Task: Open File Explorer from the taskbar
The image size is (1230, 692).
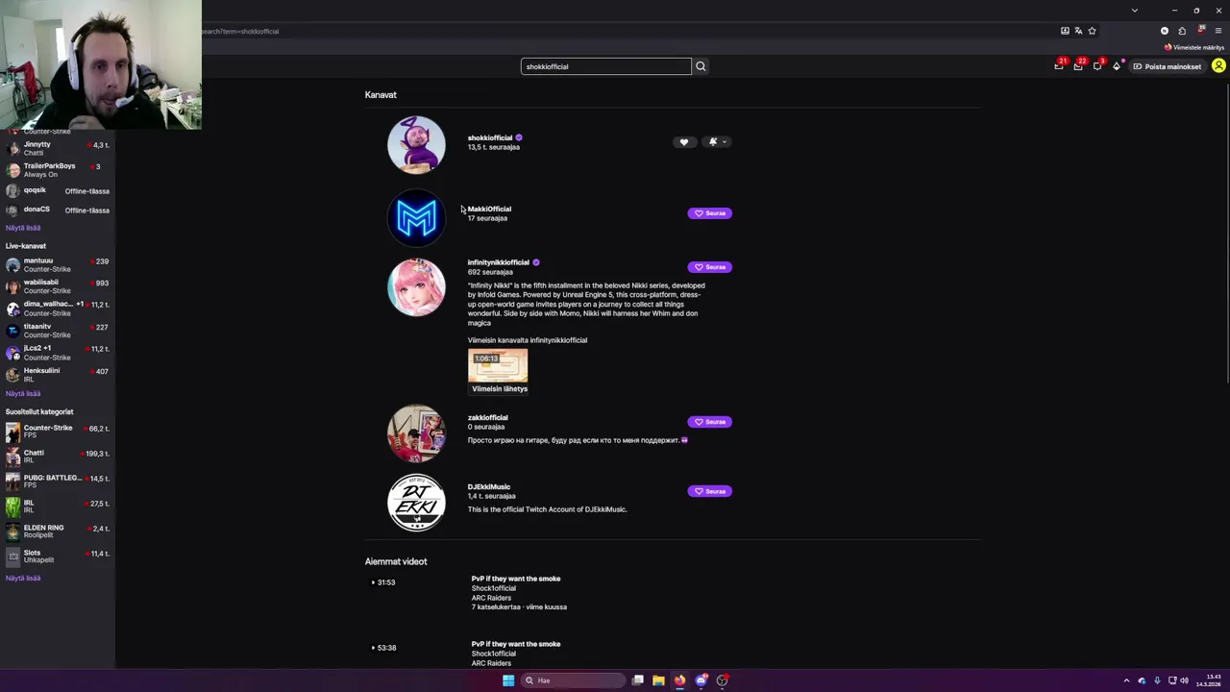Action: click(x=658, y=680)
